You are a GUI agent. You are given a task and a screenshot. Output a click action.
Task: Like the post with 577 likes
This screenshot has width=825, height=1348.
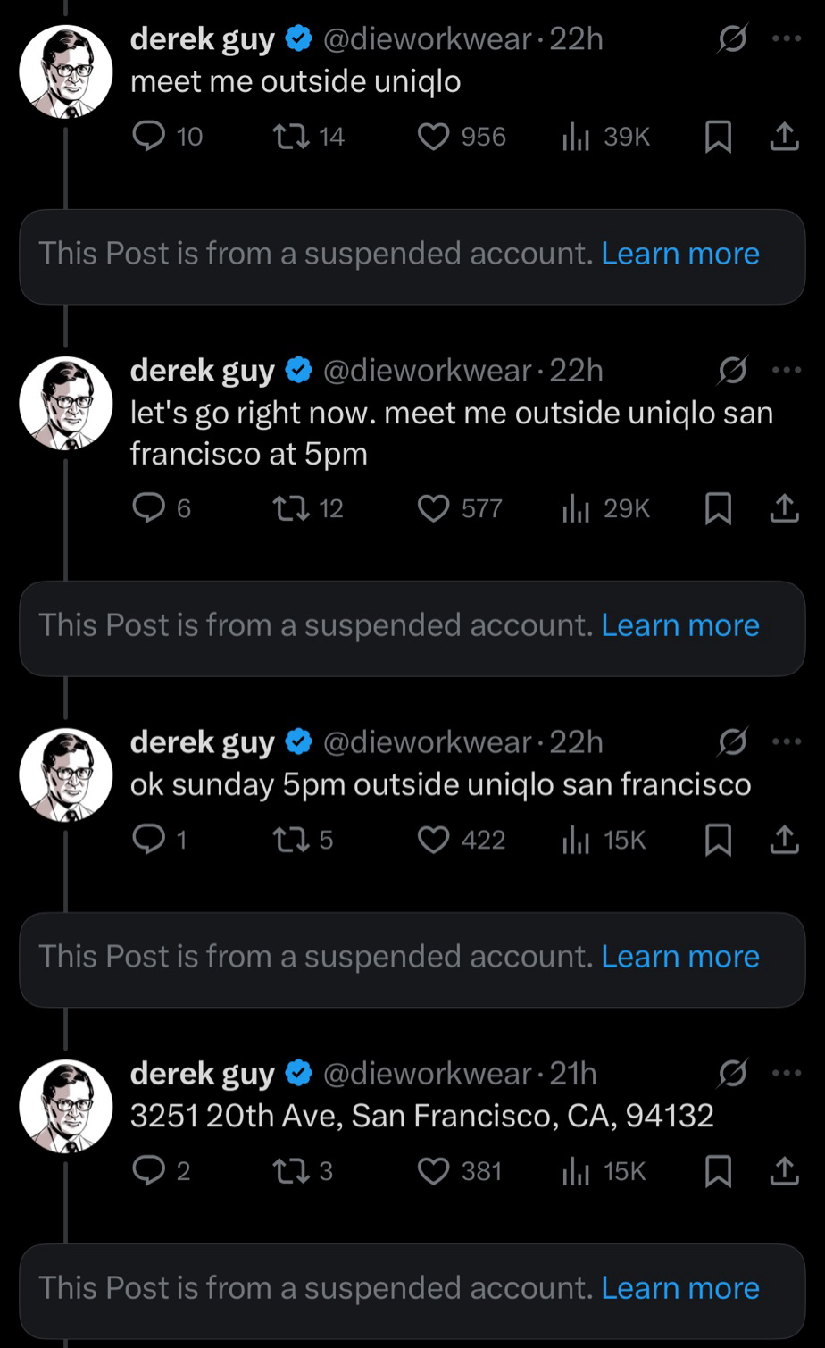coord(434,509)
